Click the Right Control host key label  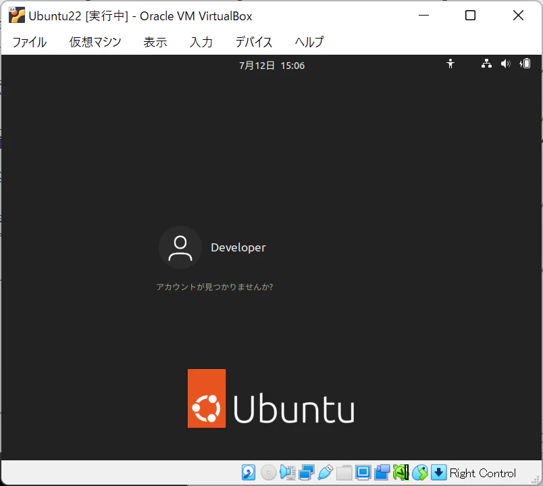click(483, 473)
